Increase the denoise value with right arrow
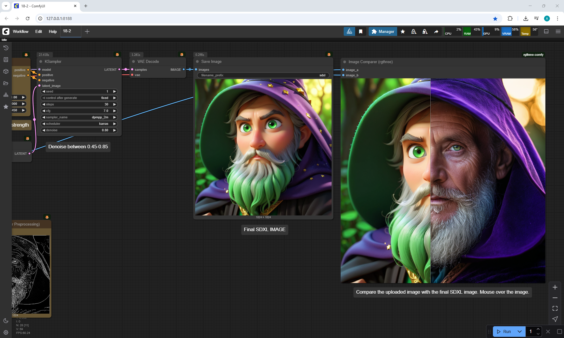 (x=115, y=130)
